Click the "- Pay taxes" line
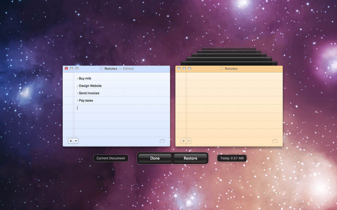 point(85,100)
